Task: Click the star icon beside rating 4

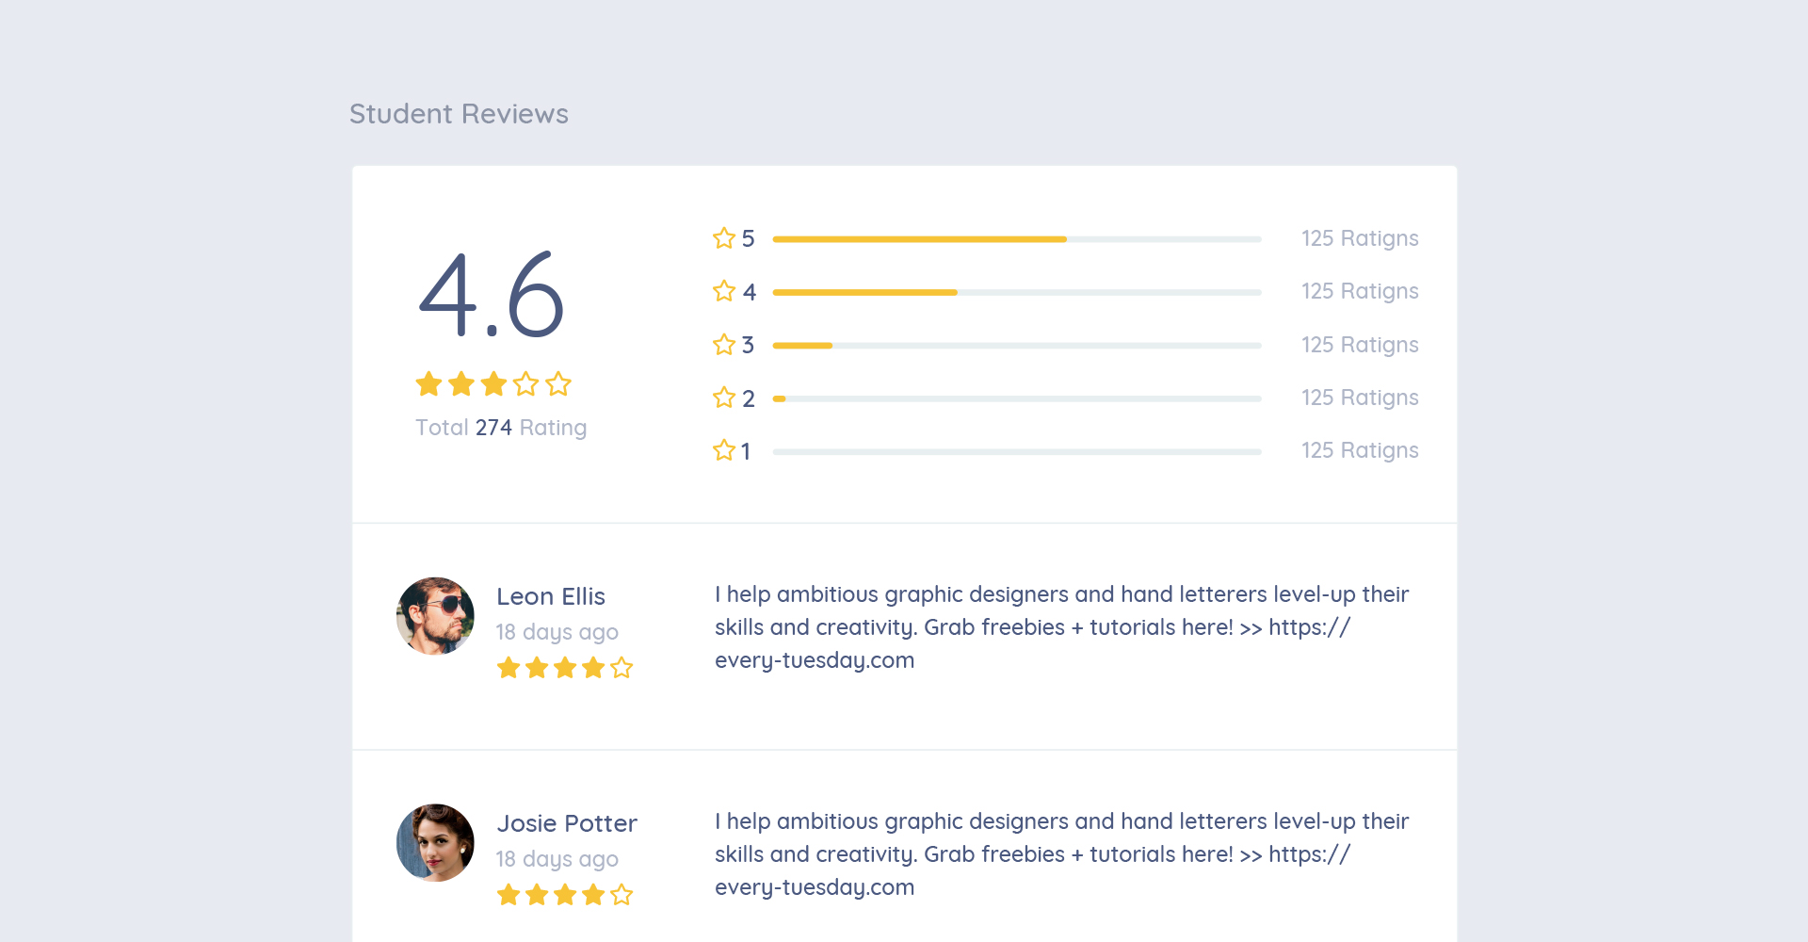Action: coord(723,291)
